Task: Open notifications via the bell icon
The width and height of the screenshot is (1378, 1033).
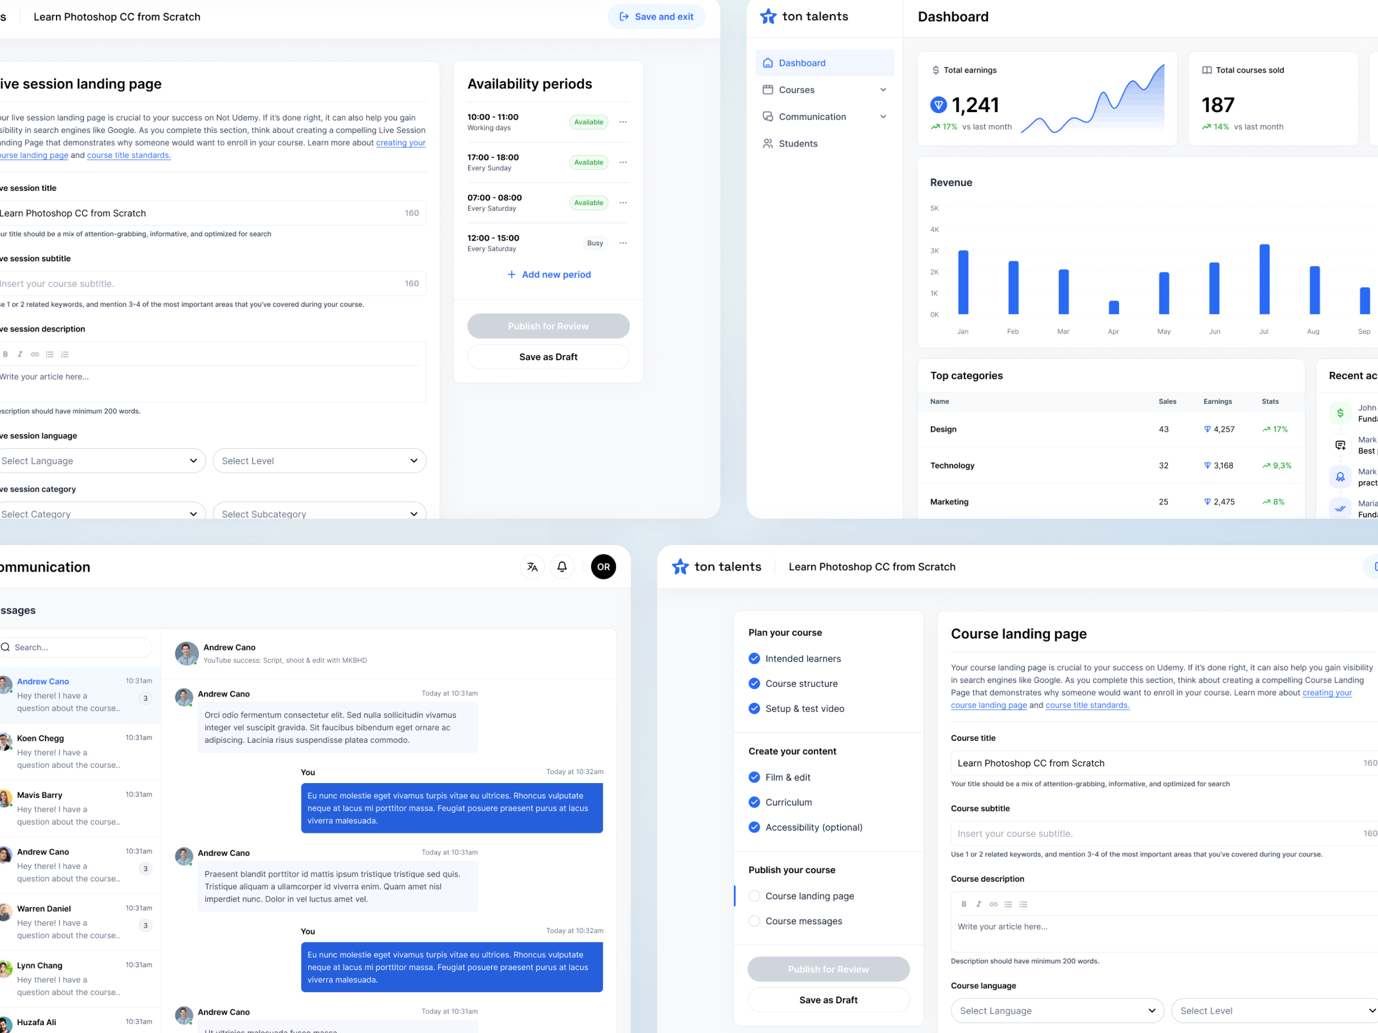Action: click(562, 567)
